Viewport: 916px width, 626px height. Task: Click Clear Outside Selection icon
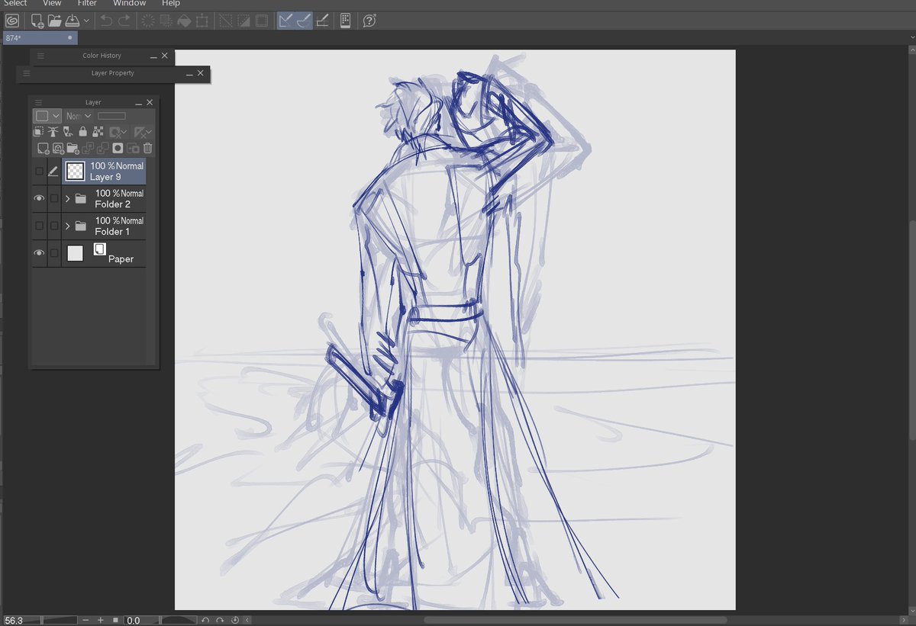point(166,21)
